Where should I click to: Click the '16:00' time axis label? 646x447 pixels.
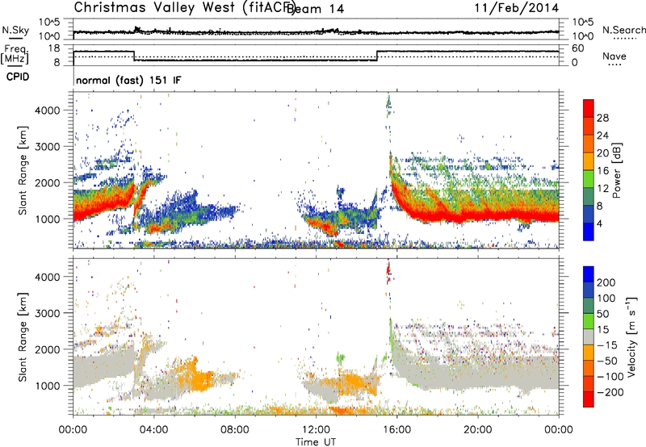tap(396, 430)
